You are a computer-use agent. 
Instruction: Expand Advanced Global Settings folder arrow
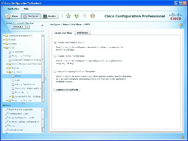pos(10,97)
